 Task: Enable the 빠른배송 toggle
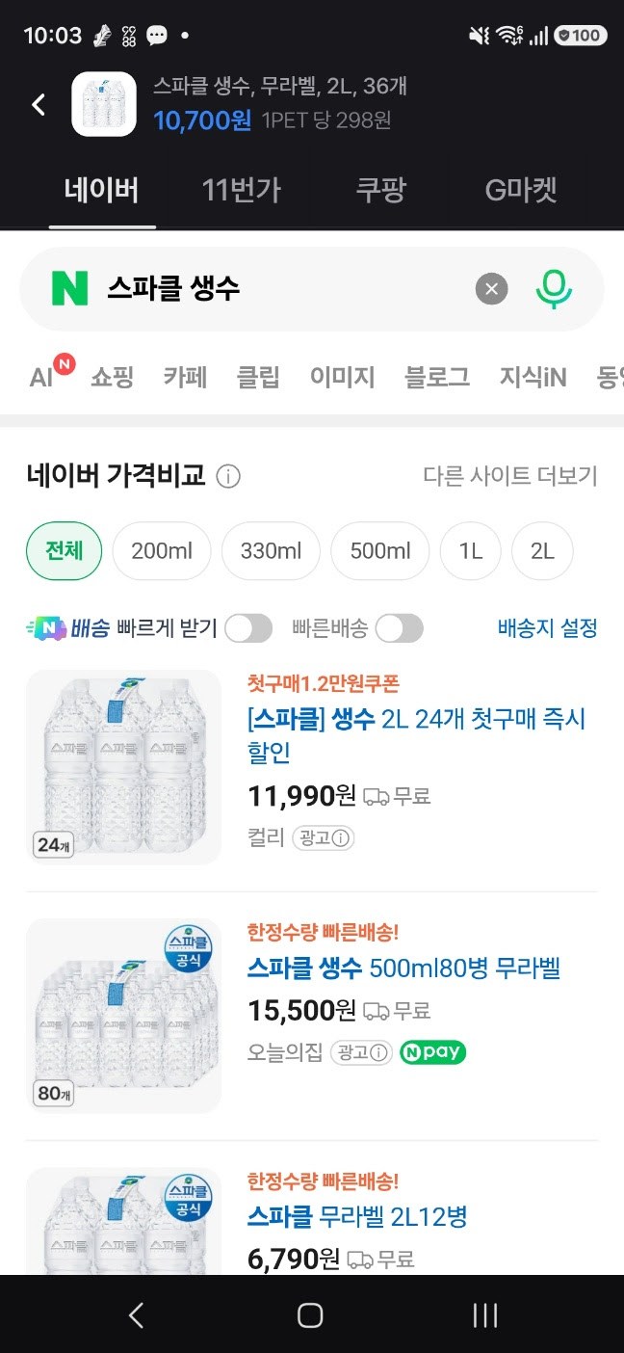[399, 629]
